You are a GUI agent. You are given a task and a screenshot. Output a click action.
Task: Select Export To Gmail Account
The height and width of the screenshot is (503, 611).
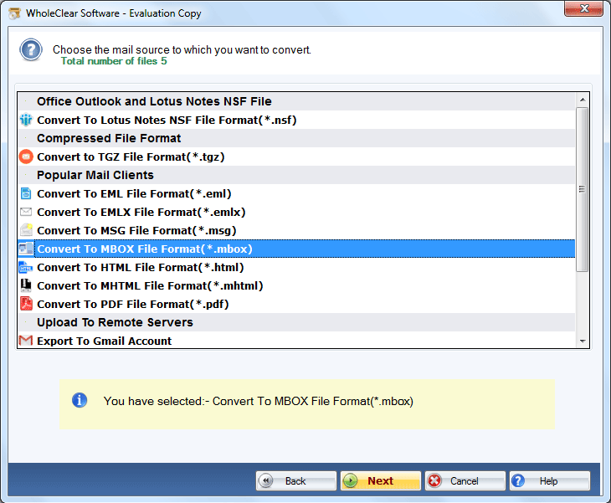pyautogui.click(x=296, y=341)
